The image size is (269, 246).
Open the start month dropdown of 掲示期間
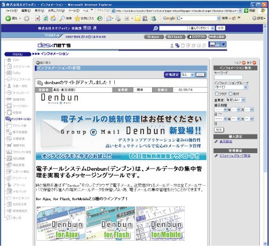pyautogui.click(x=235, y=110)
